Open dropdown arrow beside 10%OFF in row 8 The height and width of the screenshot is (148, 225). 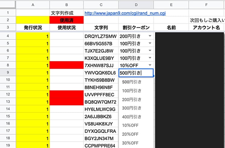(x=150, y=65)
